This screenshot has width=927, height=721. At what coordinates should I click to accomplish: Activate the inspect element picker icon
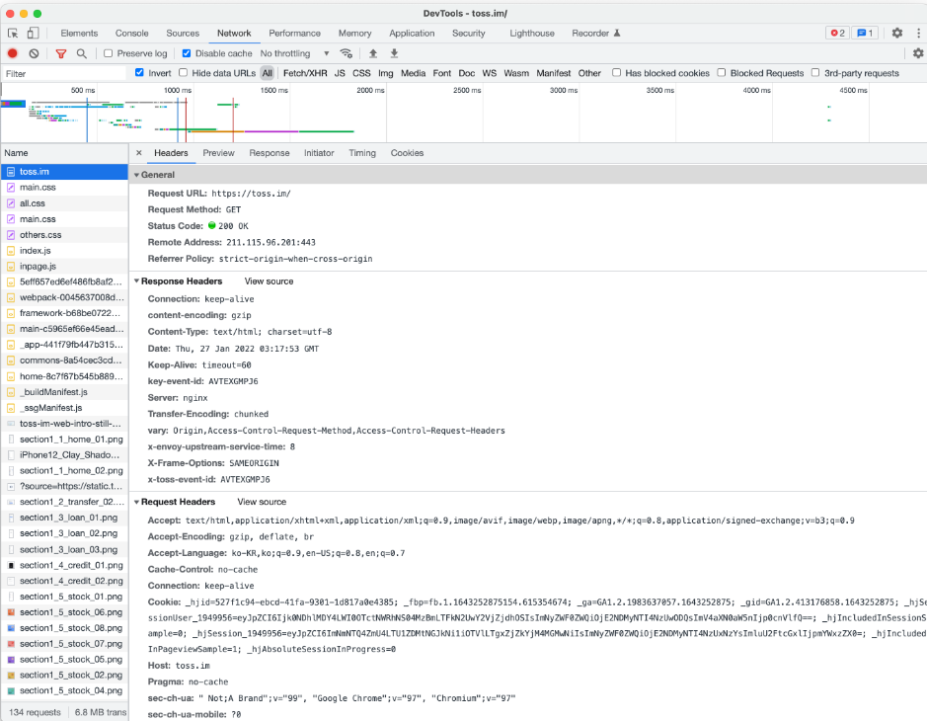(13, 34)
